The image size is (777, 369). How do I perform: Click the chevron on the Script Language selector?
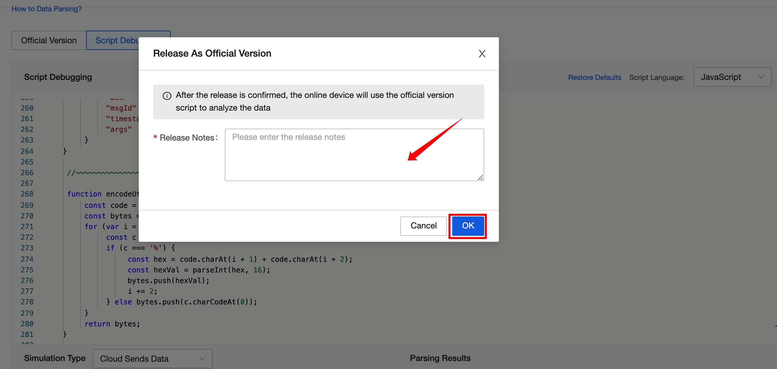point(761,77)
